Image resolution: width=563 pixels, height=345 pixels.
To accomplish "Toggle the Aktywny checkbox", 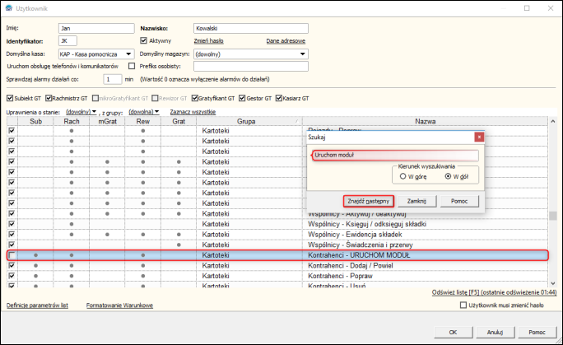I will [145, 40].
